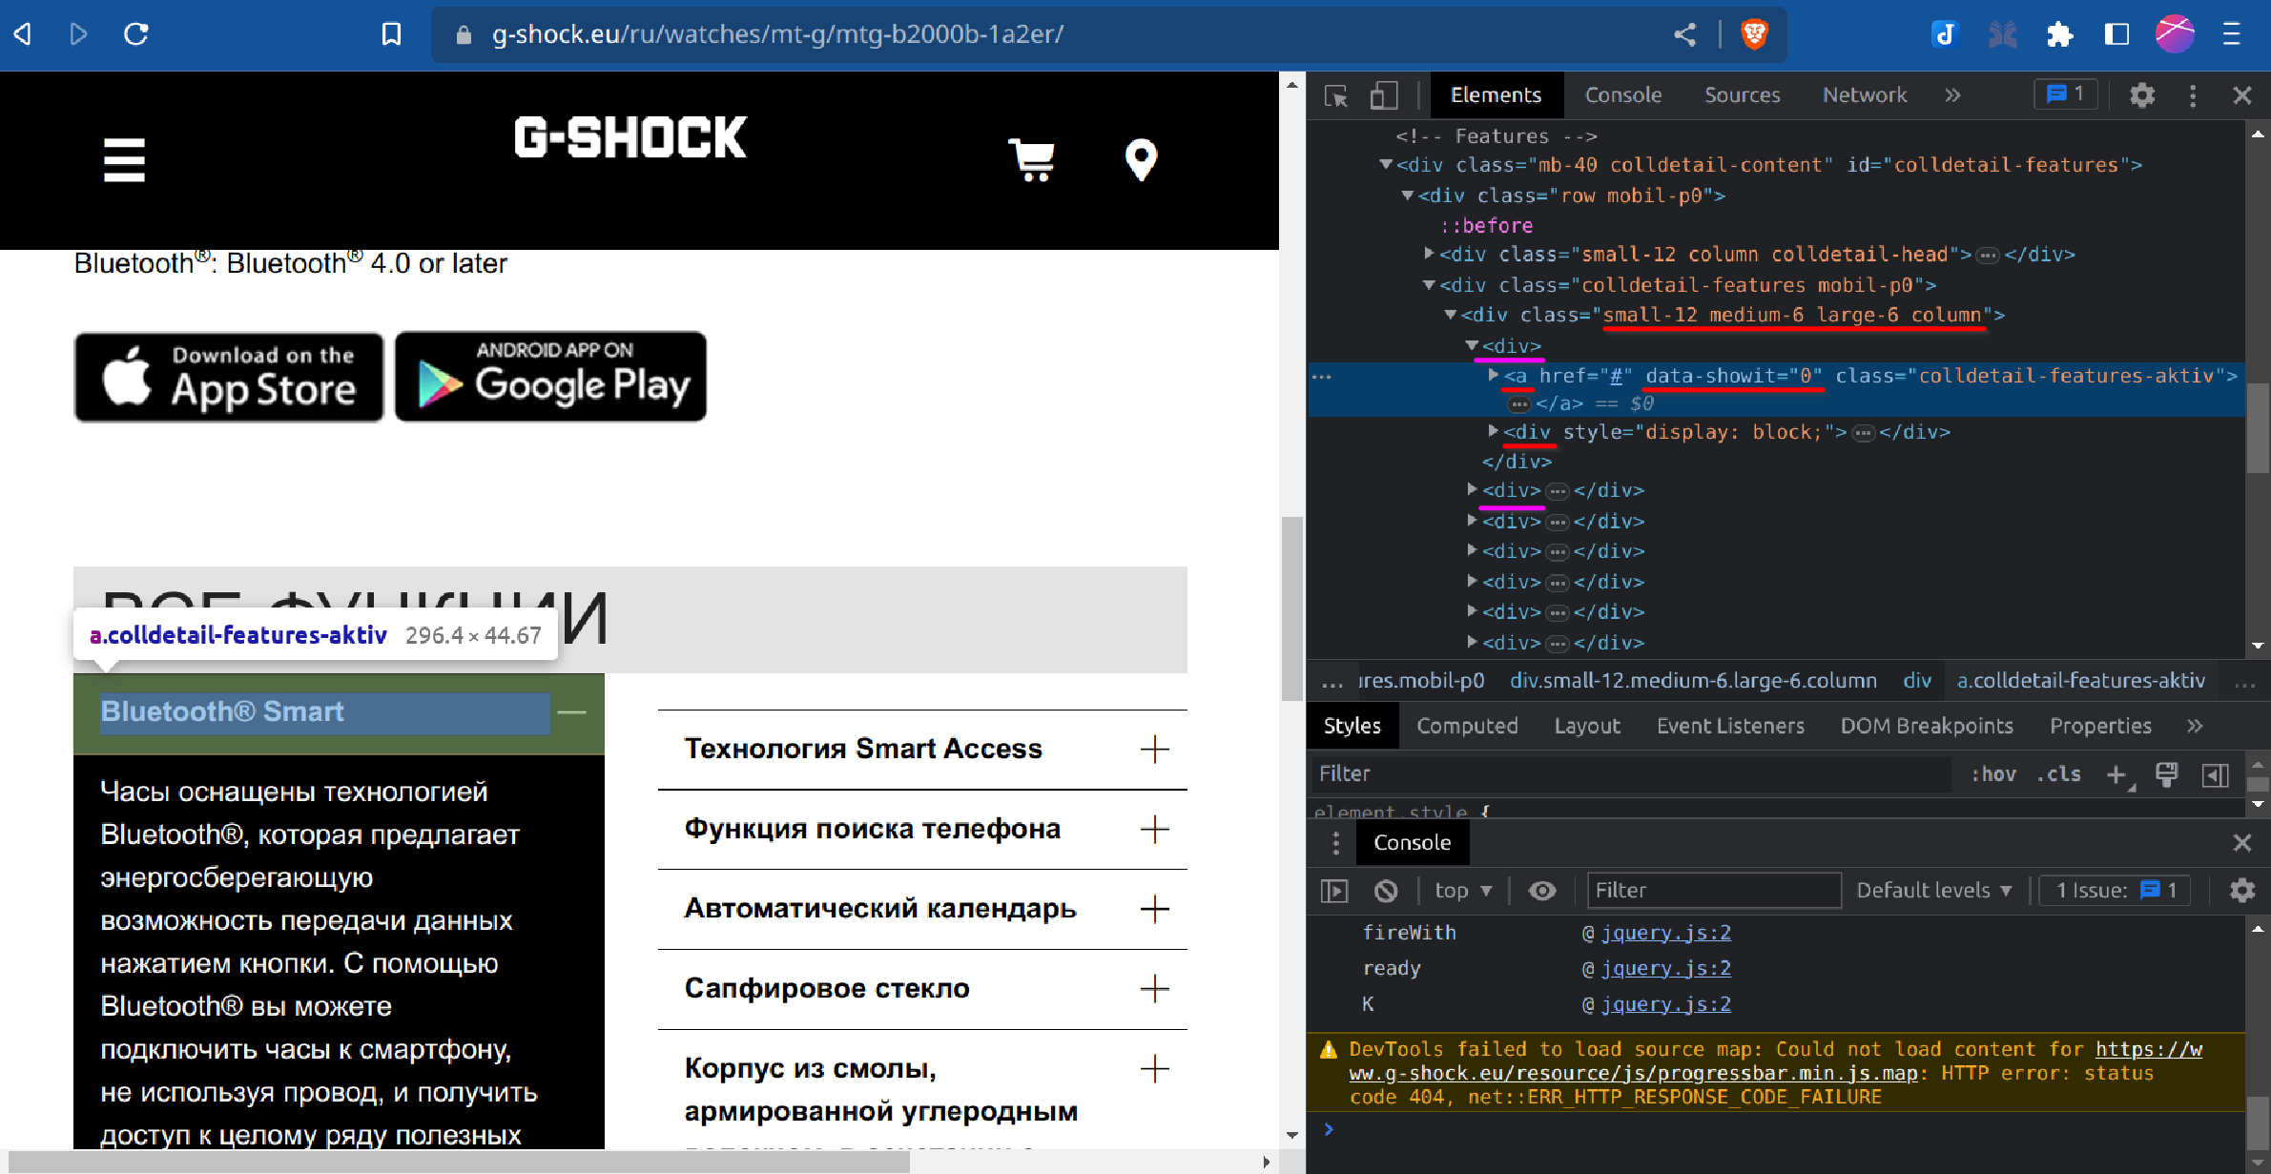Toggle rendering emulations paintbrush icon

(x=2166, y=774)
